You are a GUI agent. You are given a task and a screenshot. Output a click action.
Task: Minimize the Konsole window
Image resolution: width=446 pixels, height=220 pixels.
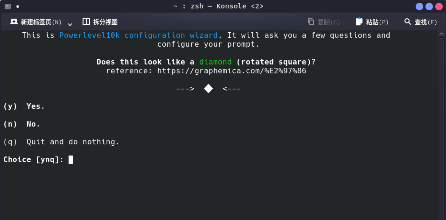(419, 7)
